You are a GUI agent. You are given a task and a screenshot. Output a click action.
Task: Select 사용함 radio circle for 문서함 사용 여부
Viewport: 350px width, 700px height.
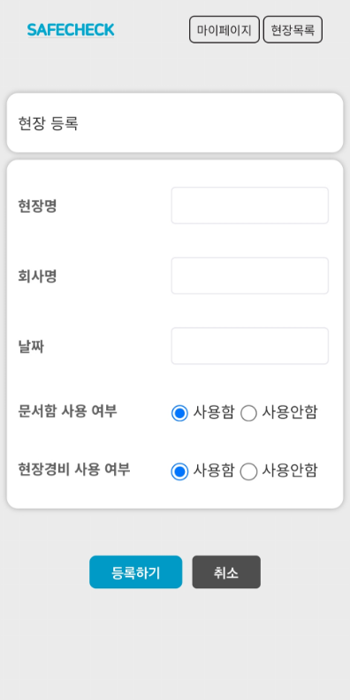pos(179,413)
